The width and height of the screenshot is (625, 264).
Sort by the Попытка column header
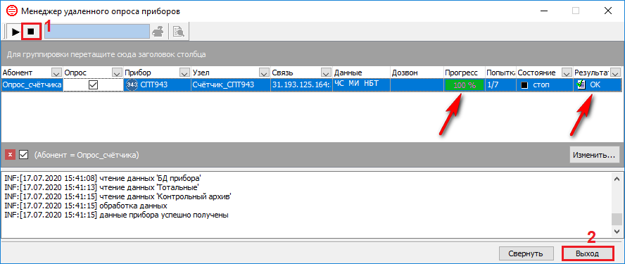tap(500, 73)
